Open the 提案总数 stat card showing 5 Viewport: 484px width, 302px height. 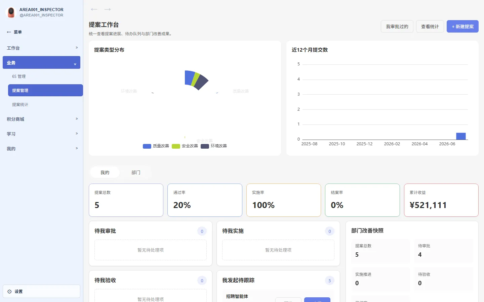(126, 200)
